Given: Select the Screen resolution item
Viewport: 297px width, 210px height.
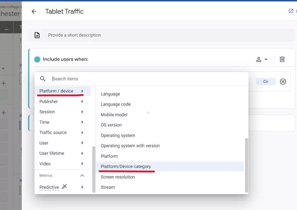Looking at the screenshot, I should tap(118, 177).
